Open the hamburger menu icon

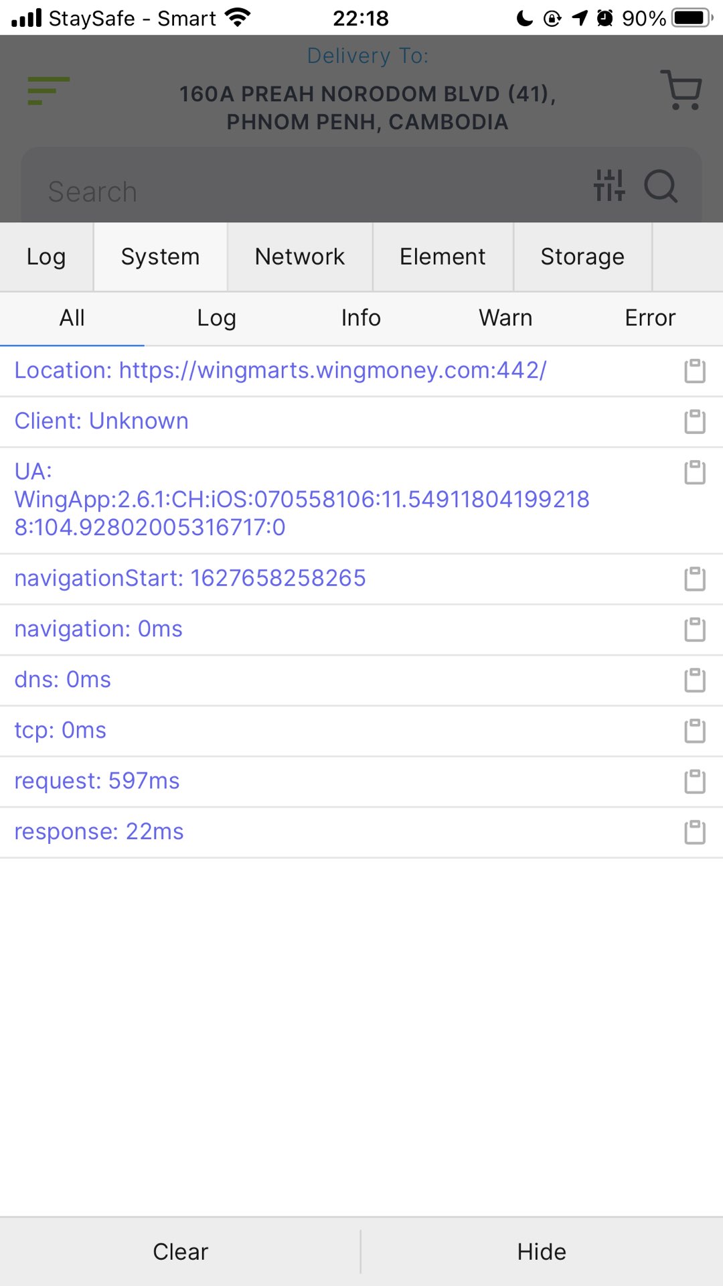[48, 90]
